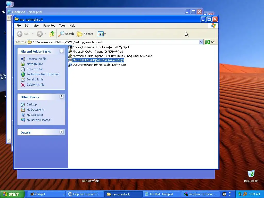Select Cr@sh-@gent C0nfigur@ti0n Wiz@rd shortcut
The height and width of the screenshot is (198, 264).
112,56
